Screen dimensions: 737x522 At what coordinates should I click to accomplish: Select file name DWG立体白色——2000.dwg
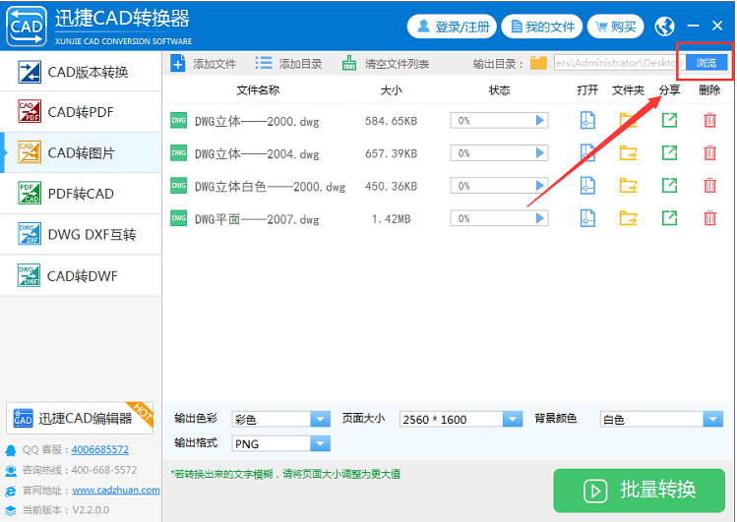coord(270,187)
